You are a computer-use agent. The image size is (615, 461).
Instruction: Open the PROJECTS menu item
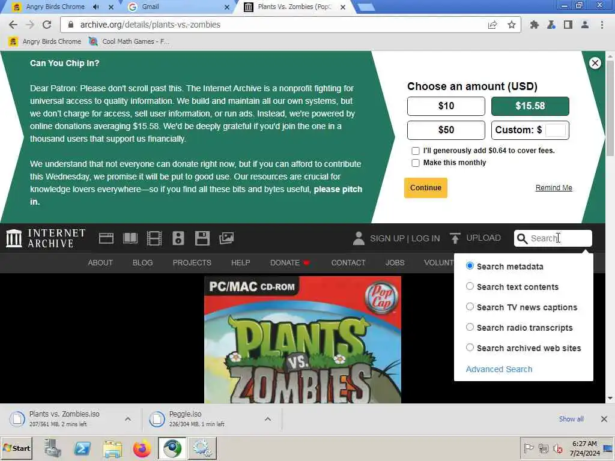(192, 263)
